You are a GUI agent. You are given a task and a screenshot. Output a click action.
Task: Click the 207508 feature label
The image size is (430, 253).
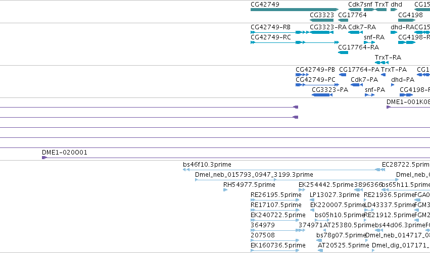[x=263, y=235]
